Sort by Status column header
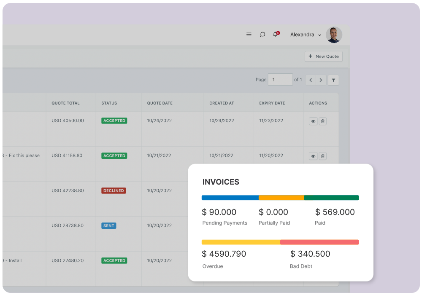422x295 pixels. [x=109, y=103]
